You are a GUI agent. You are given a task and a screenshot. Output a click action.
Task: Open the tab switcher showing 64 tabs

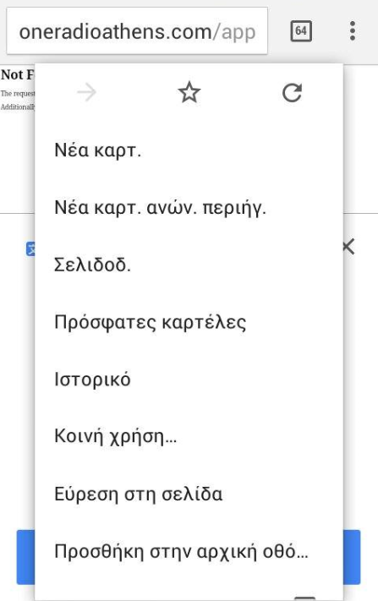pyautogui.click(x=301, y=31)
